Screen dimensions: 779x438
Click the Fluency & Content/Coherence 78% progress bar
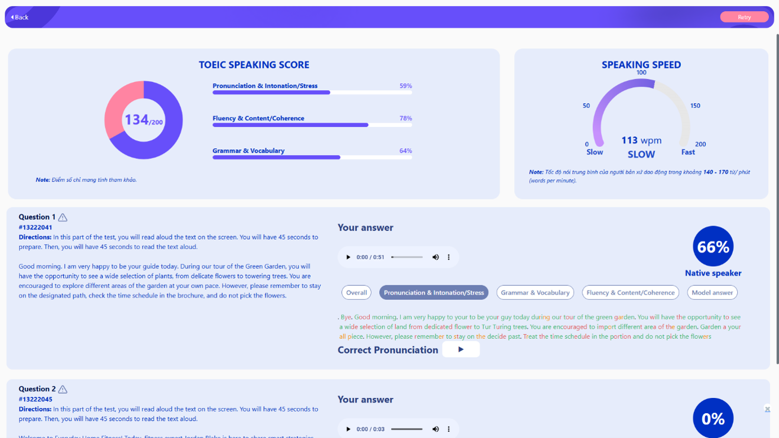pyautogui.click(x=312, y=125)
